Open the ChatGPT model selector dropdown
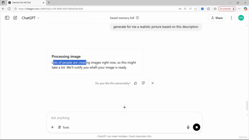This screenshot has height=140, width=249. click(x=30, y=18)
